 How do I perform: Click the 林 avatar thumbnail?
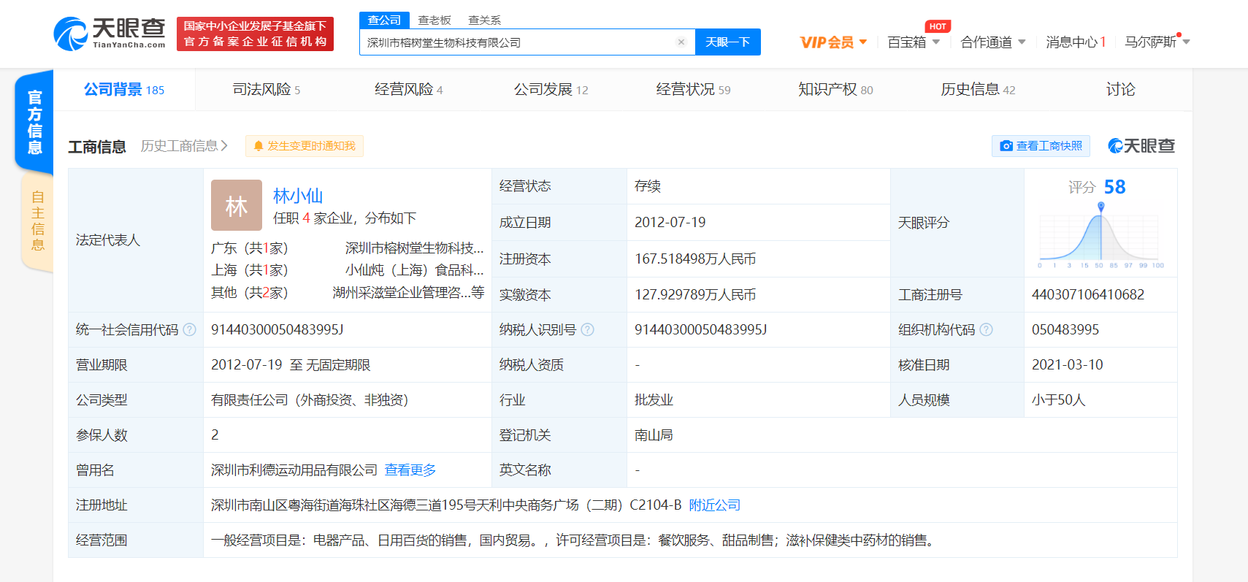(x=237, y=205)
